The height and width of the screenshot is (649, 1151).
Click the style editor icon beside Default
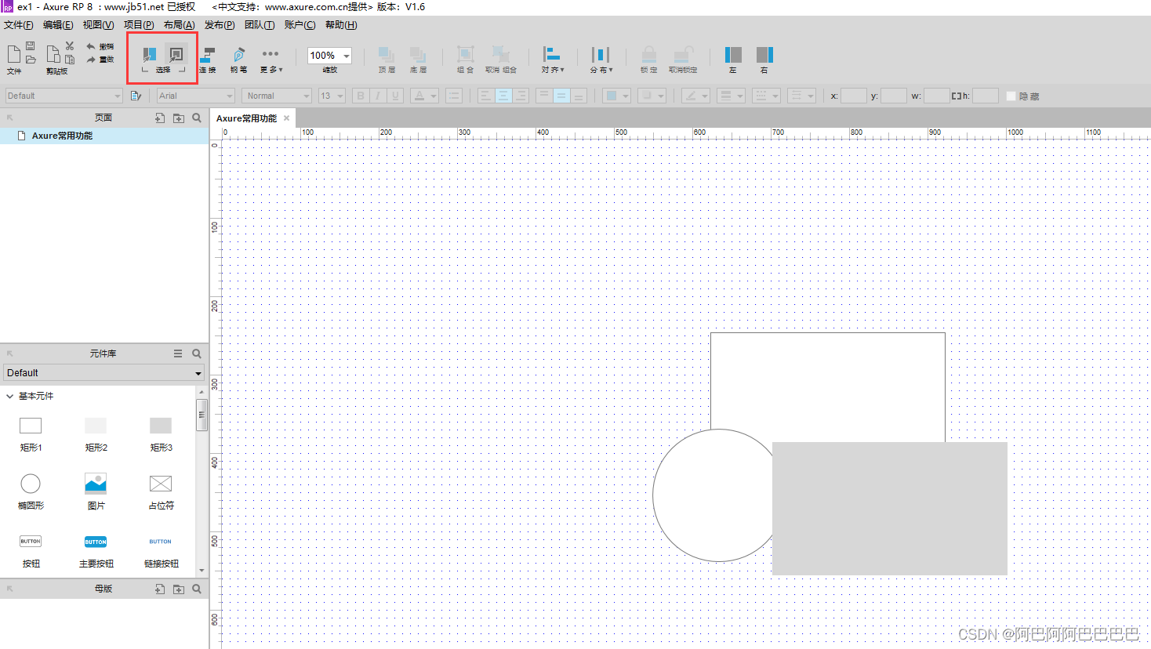136,96
